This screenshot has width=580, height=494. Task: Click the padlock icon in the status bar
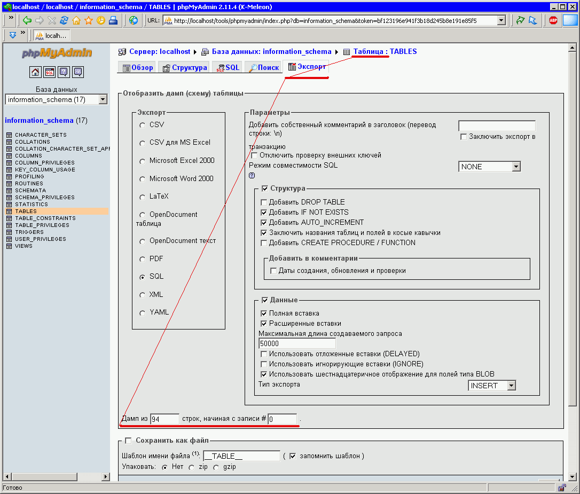561,488
